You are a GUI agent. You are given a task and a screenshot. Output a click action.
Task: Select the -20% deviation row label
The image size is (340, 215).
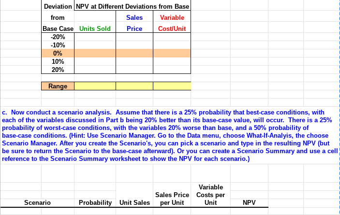coord(58,37)
